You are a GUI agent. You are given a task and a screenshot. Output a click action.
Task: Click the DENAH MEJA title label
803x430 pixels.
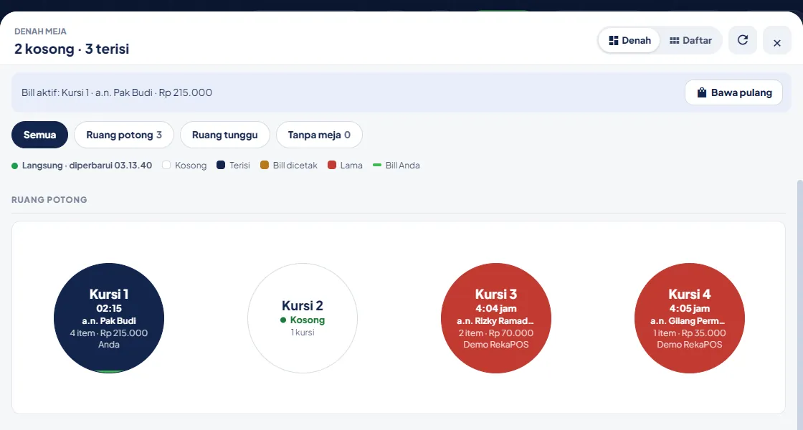(40, 32)
